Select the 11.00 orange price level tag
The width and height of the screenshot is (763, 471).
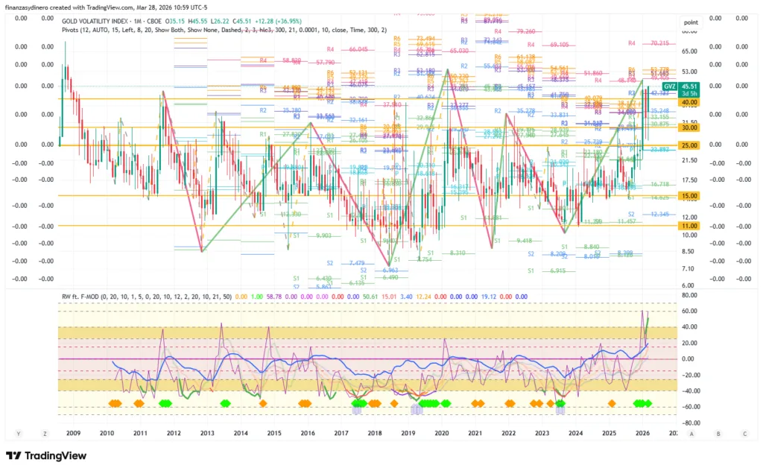pos(688,226)
